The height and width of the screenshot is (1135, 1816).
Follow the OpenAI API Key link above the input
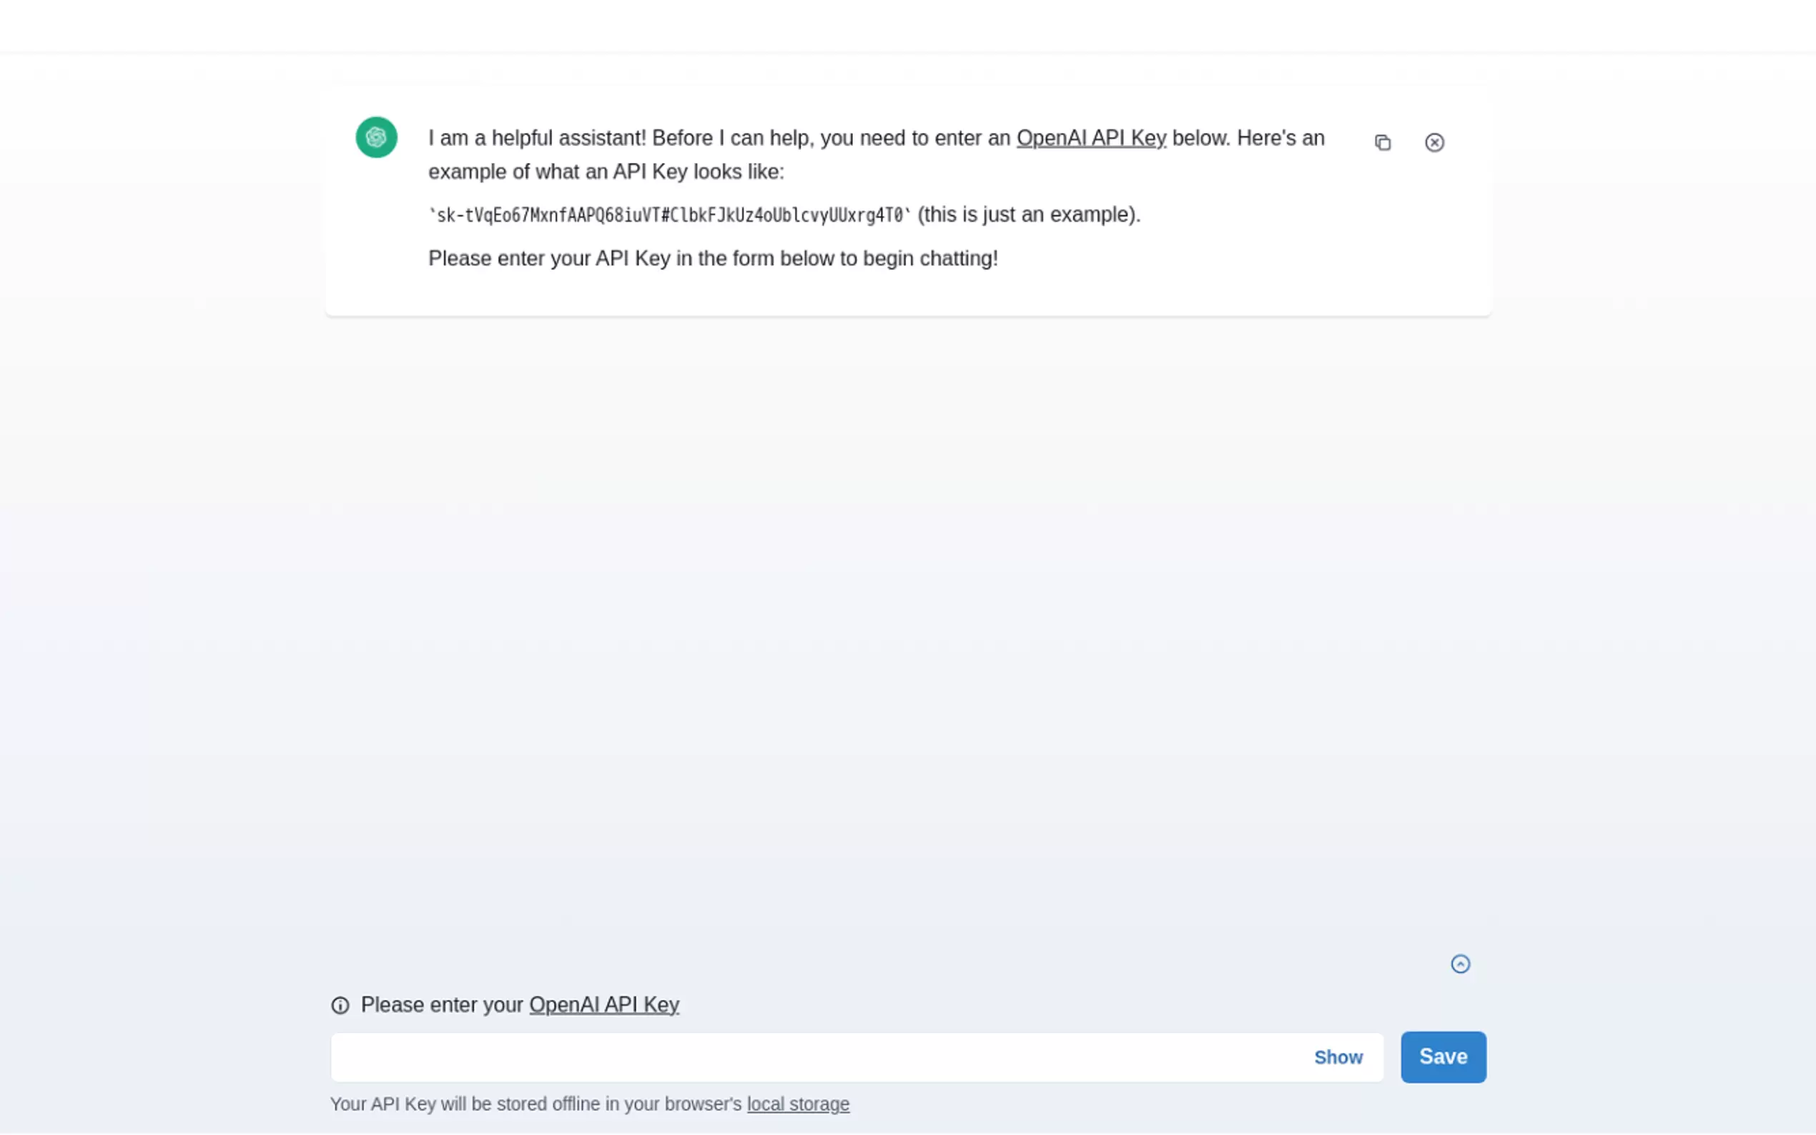(x=603, y=1004)
